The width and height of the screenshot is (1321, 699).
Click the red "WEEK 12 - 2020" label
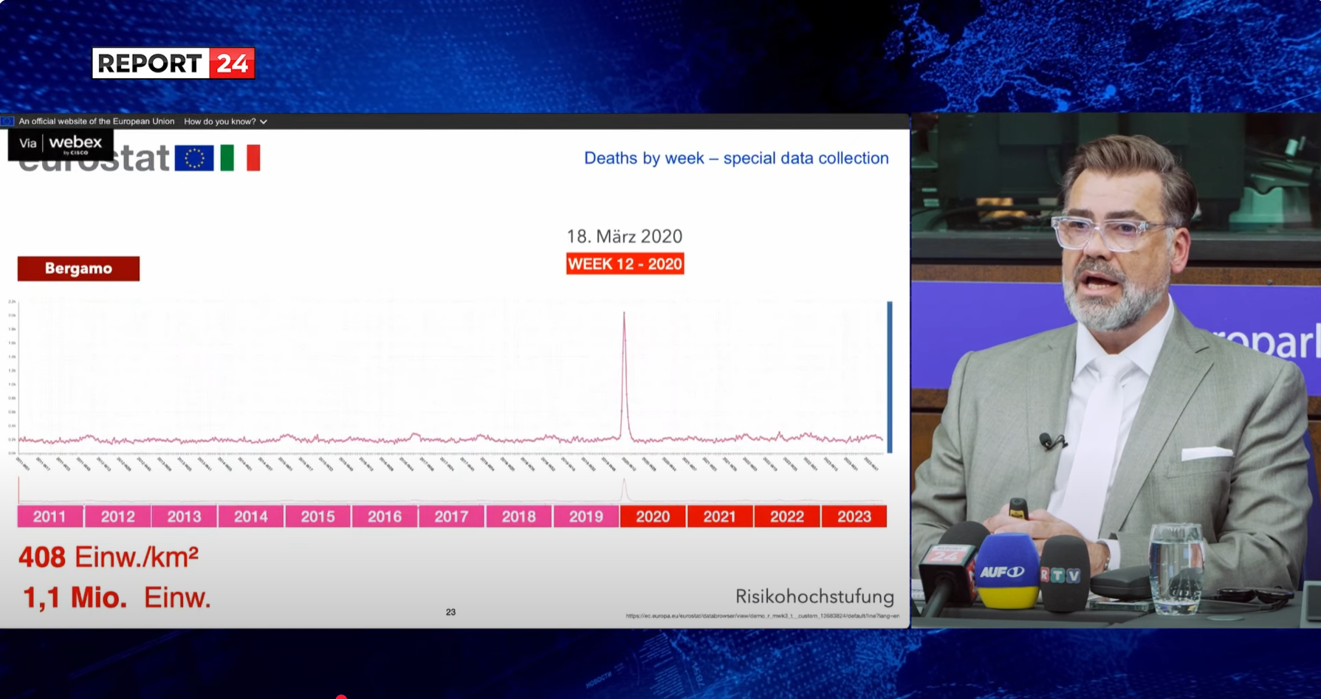(x=625, y=264)
